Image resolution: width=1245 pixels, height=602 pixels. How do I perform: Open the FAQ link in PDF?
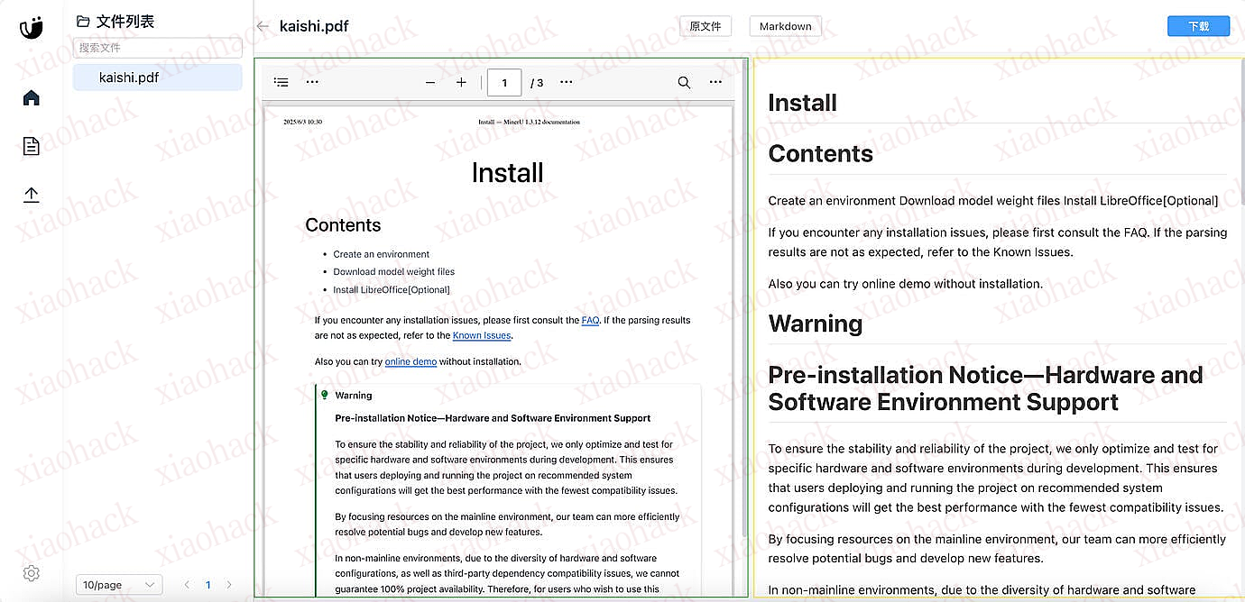[x=590, y=320]
